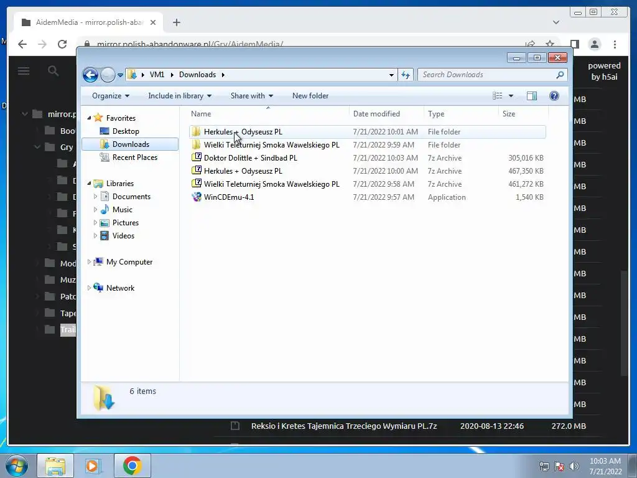Open Network in the navigation pane
Image resolution: width=637 pixels, height=478 pixels.
(120, 288)
